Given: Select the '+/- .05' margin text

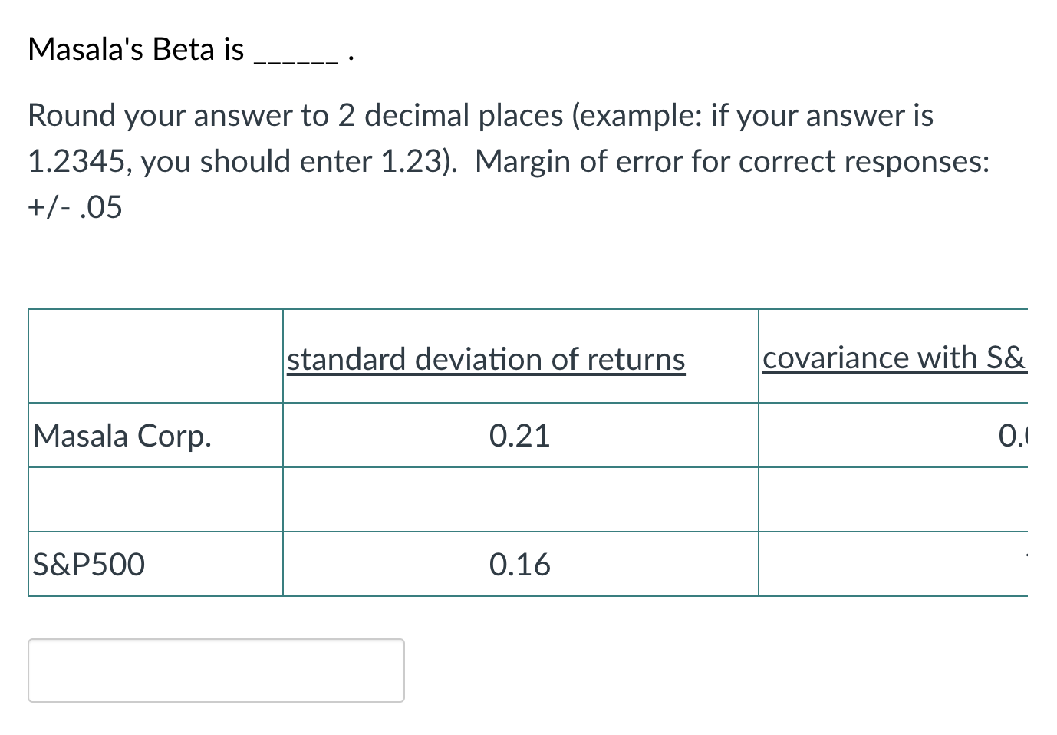Looking at the screenshot, I should tap(74, 206).
